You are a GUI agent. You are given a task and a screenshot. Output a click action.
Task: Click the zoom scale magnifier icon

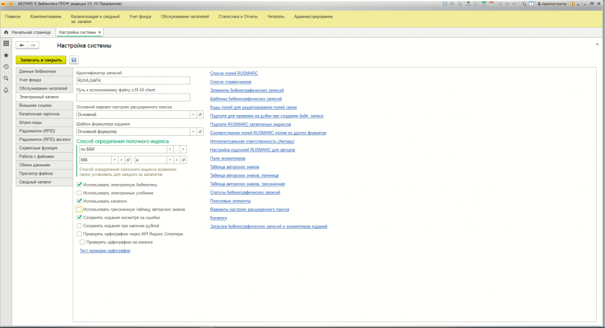click(524, 4)
